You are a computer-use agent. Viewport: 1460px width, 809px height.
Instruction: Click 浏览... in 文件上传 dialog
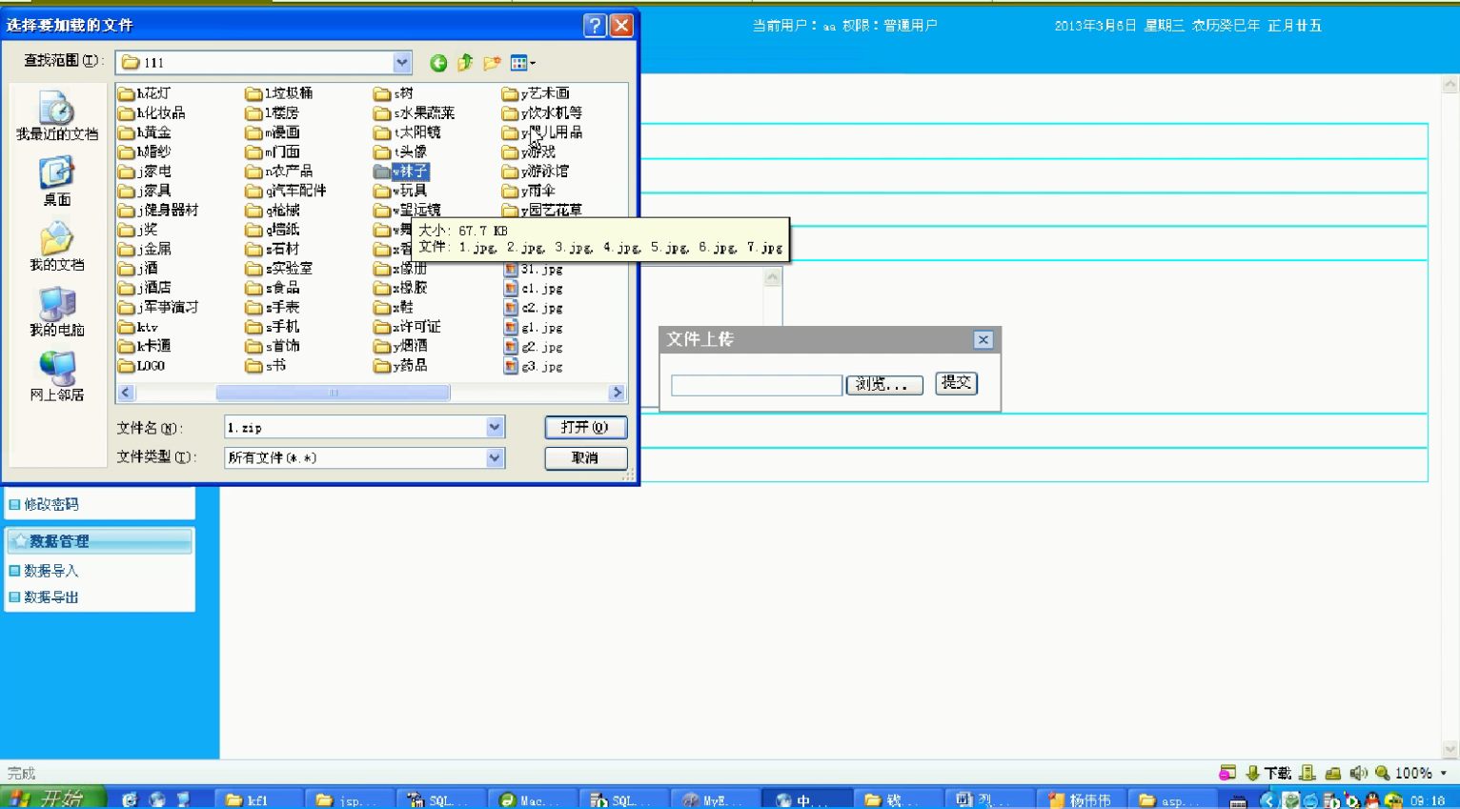(x=884, y=385)
